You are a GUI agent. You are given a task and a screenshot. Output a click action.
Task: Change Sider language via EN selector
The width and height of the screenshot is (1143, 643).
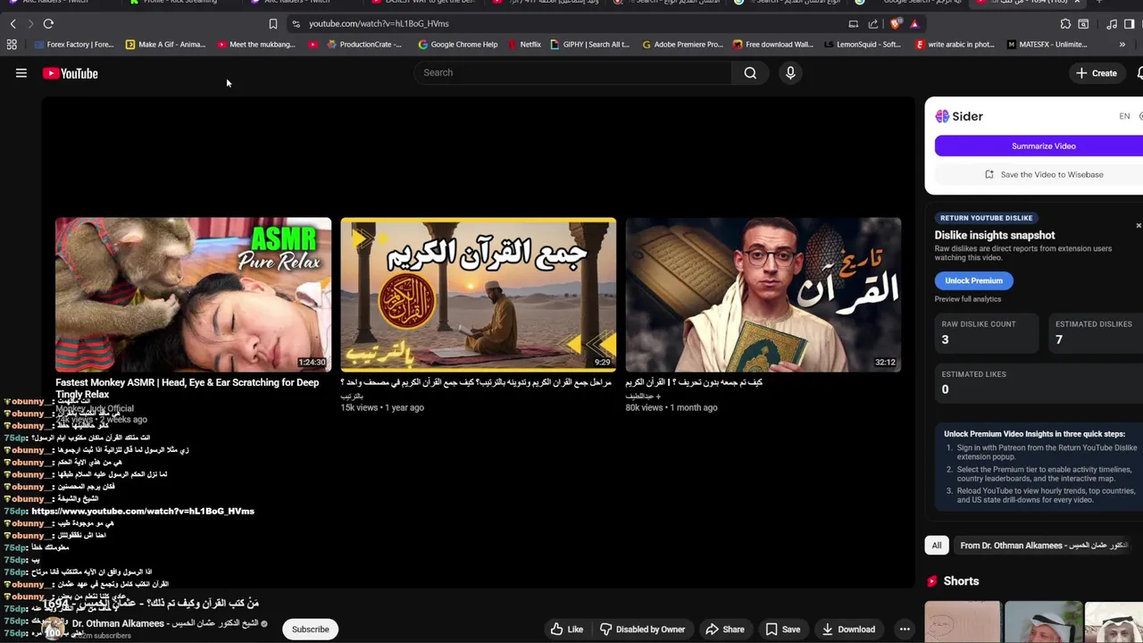tap(1124, 116)
